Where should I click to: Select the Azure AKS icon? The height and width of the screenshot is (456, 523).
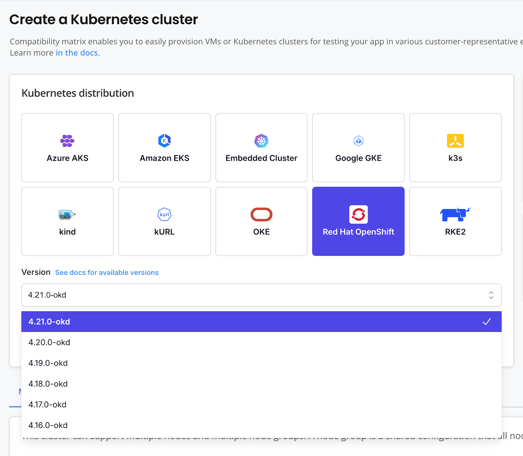[67, 141]
